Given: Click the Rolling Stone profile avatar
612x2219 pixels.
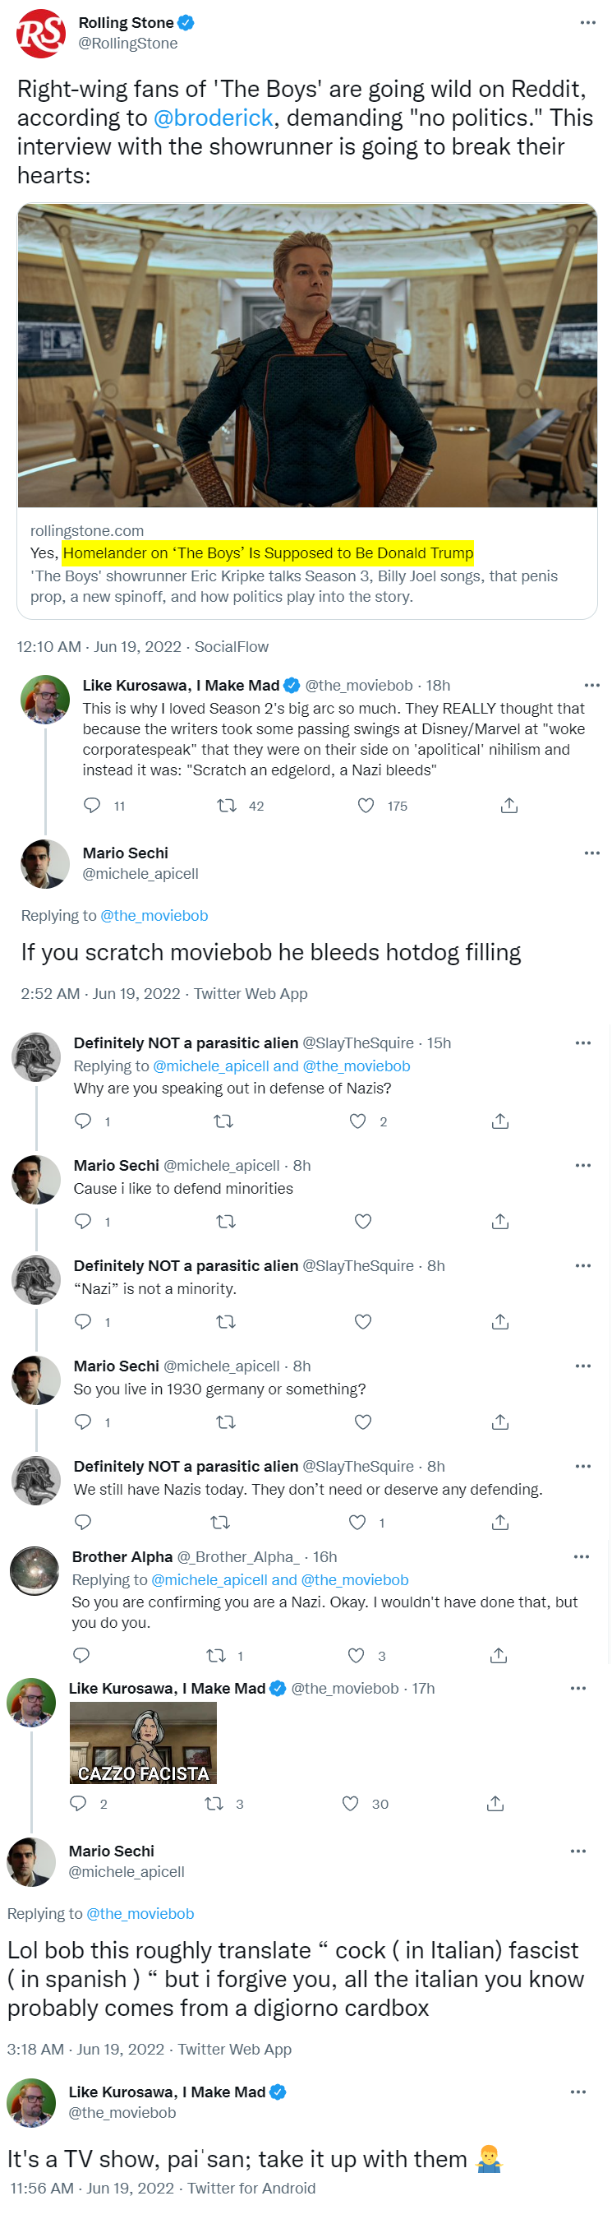Looking at the screenshot, I should coord(40,34).
